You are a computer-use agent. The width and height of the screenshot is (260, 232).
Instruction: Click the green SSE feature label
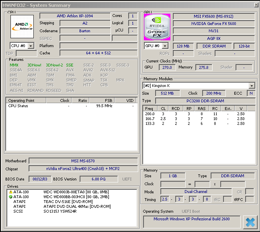click(x=70, y=65)
